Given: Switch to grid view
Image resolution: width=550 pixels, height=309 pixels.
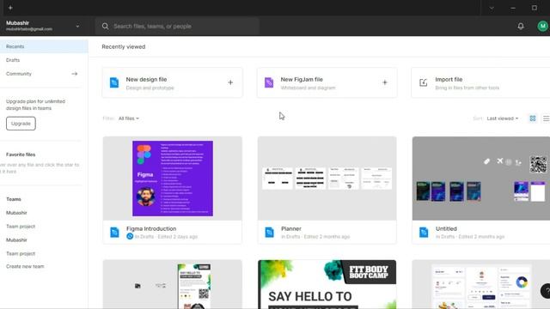Looking at the screenshot, I should [533, 118].
